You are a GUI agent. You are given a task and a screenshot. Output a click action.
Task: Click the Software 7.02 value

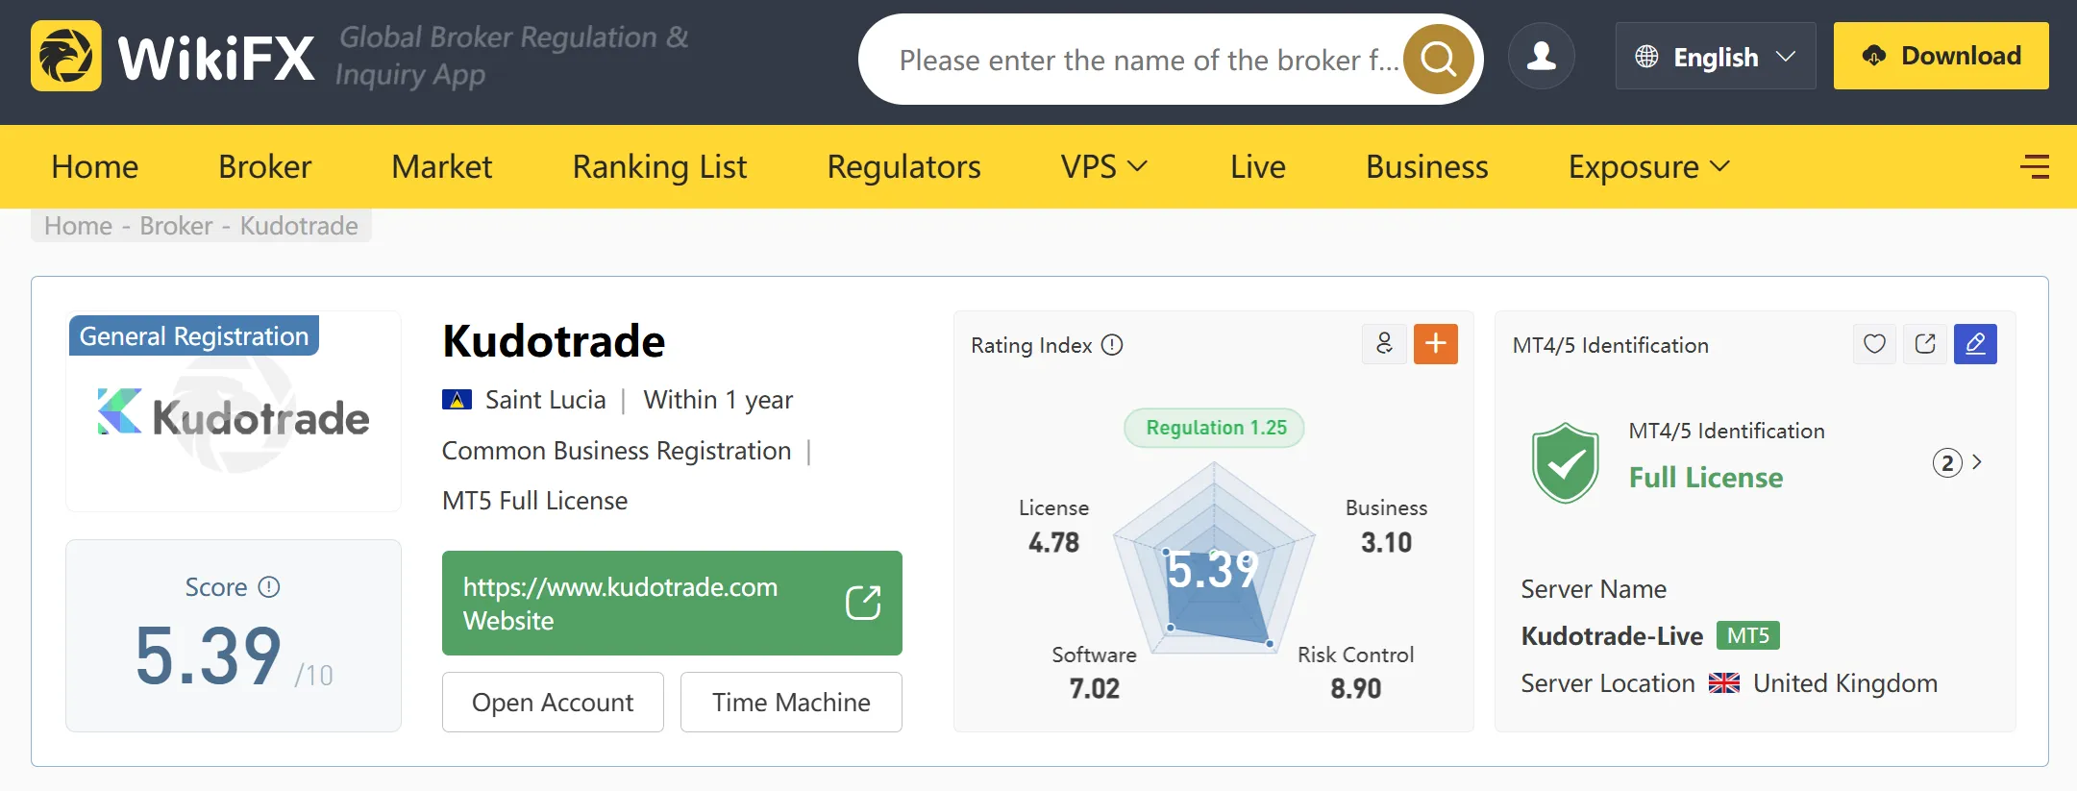1095,688
